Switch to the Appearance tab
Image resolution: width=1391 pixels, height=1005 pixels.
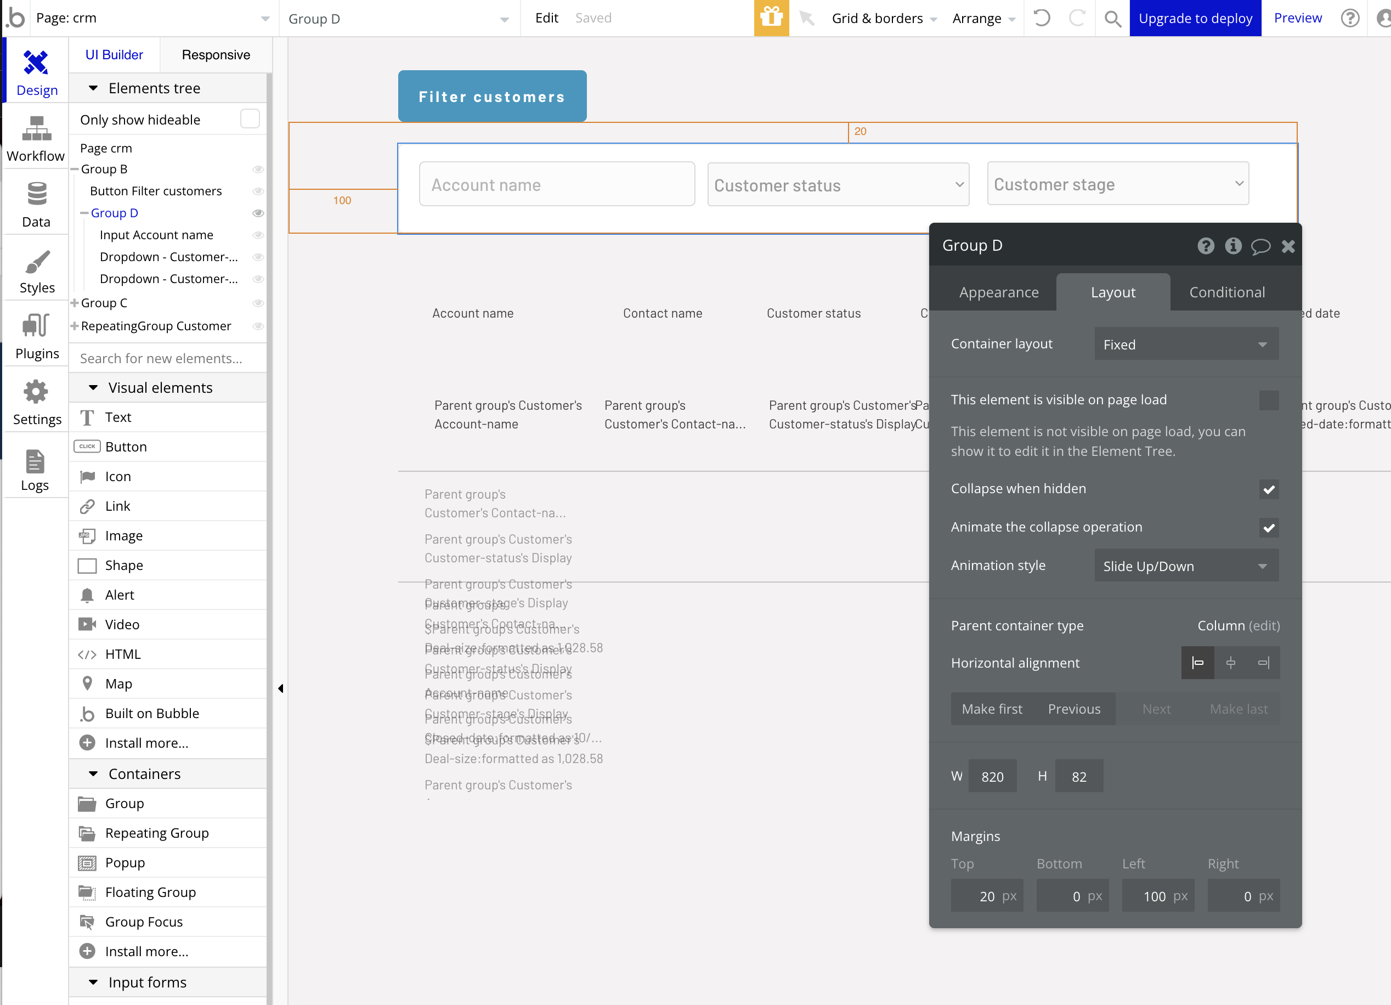point(998,292)
